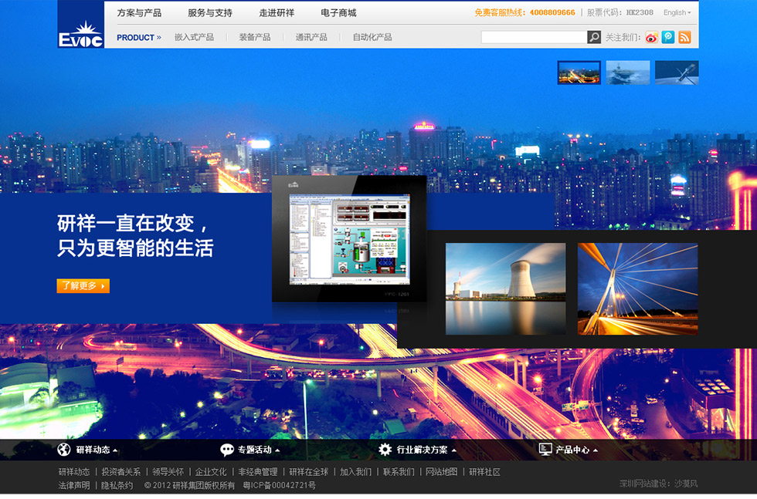Open the 网站地图 footer link
The image size is (757, 499).
coord(441,472)
